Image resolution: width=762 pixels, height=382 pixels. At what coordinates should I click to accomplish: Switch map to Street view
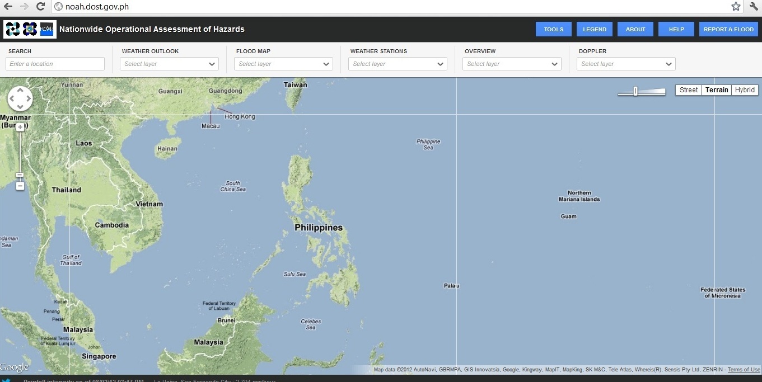(x=688, y=89)
